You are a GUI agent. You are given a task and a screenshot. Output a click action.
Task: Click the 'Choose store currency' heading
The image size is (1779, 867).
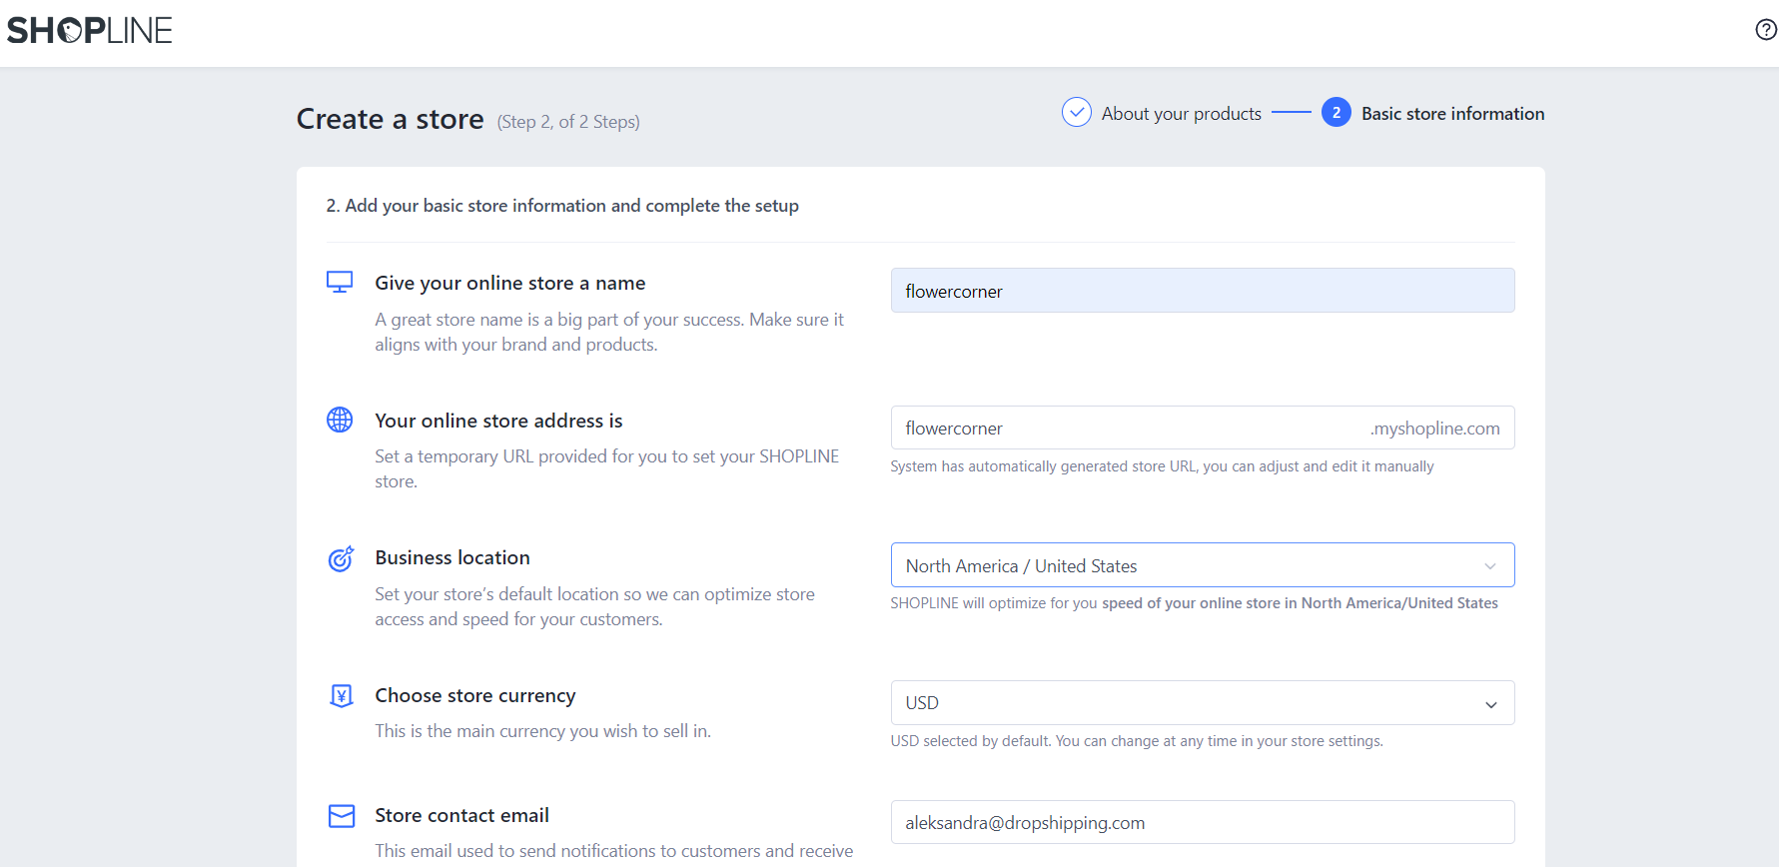475,695
